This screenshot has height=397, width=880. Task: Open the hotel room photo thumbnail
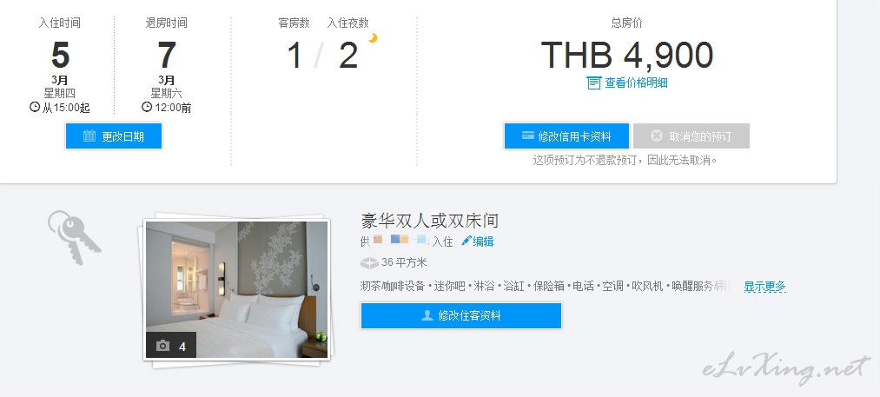pyautogui.click(x=236, y=289)
